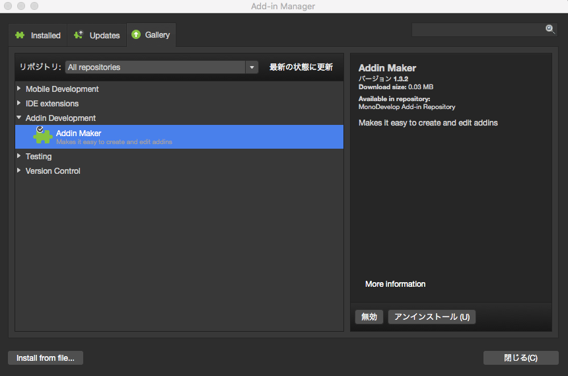Expand the Mobile Development category
568x376 pixels.
19,89
